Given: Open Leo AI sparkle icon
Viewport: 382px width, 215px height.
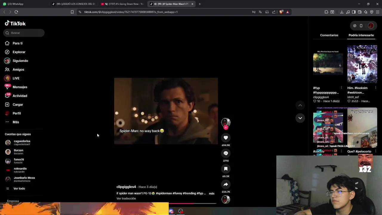Looking at the screenshot, I should tap(366, 12).
